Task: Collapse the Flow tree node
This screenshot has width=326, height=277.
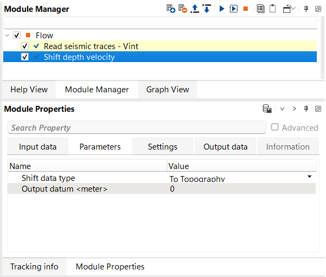Action: [x=7, y=35]
